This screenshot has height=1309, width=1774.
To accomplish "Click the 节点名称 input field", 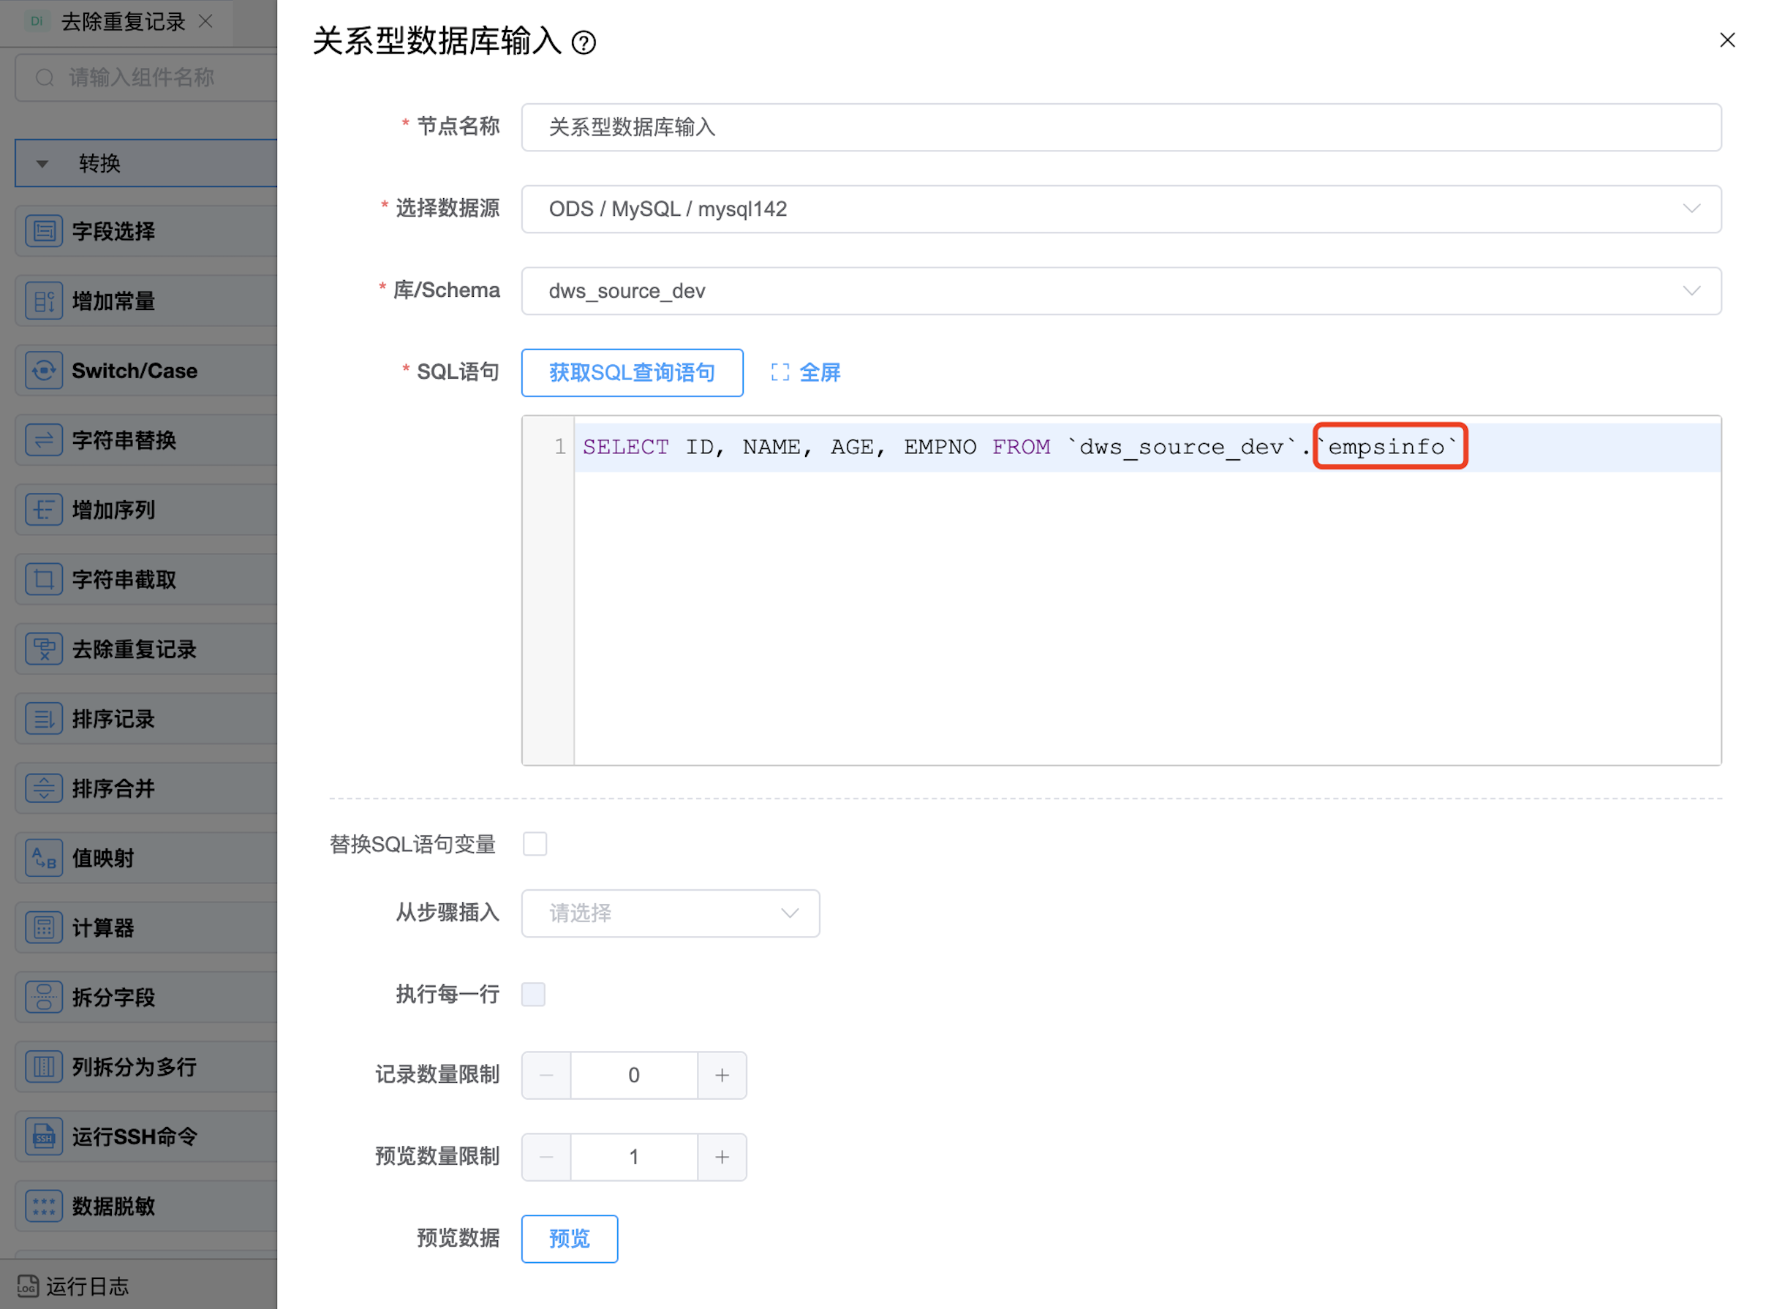I will tap(1120, 127).
